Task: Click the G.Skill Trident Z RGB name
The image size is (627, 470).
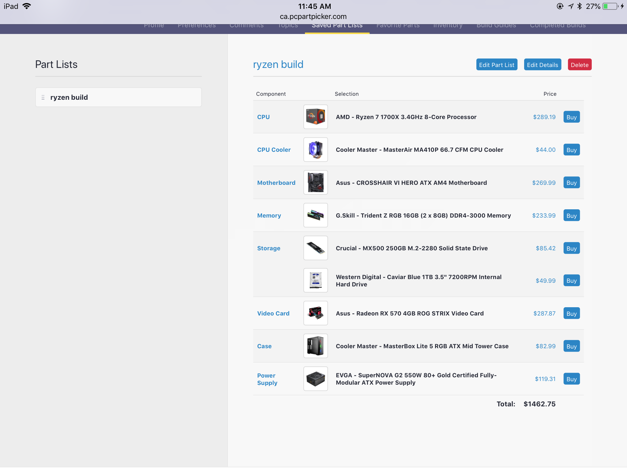Action: (423, 215)
